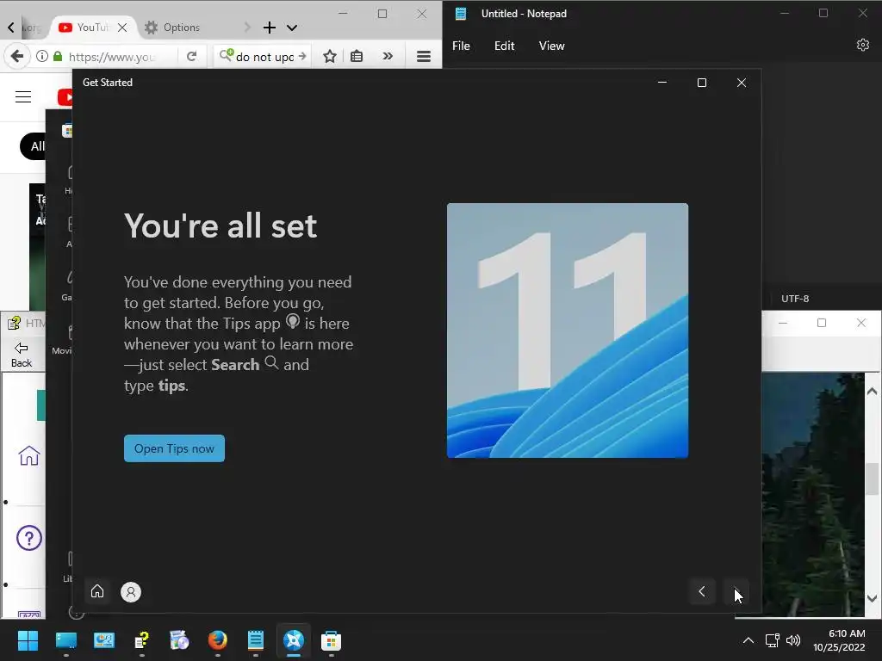Click the volume speaker tray icon
The height and width of the screenshot is (661, 882).
793,640
